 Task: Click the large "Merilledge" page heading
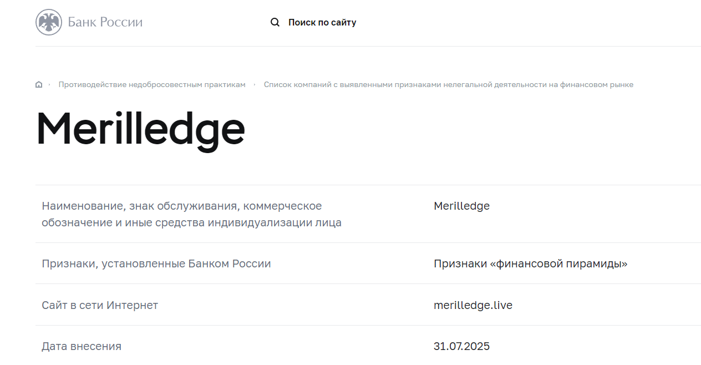tap(140, 130)
